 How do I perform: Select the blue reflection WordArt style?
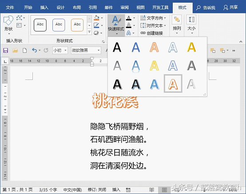tap(136, 66)
